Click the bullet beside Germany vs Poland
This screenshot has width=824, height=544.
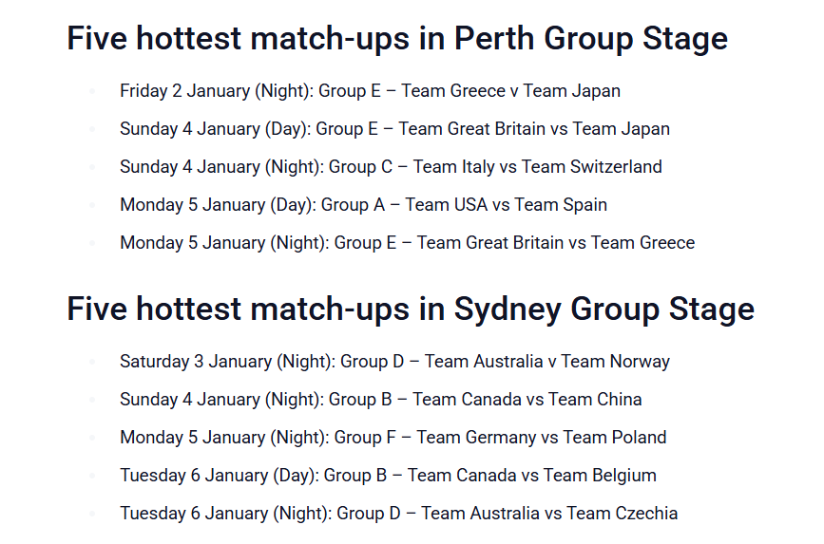[x=92, y=438]
